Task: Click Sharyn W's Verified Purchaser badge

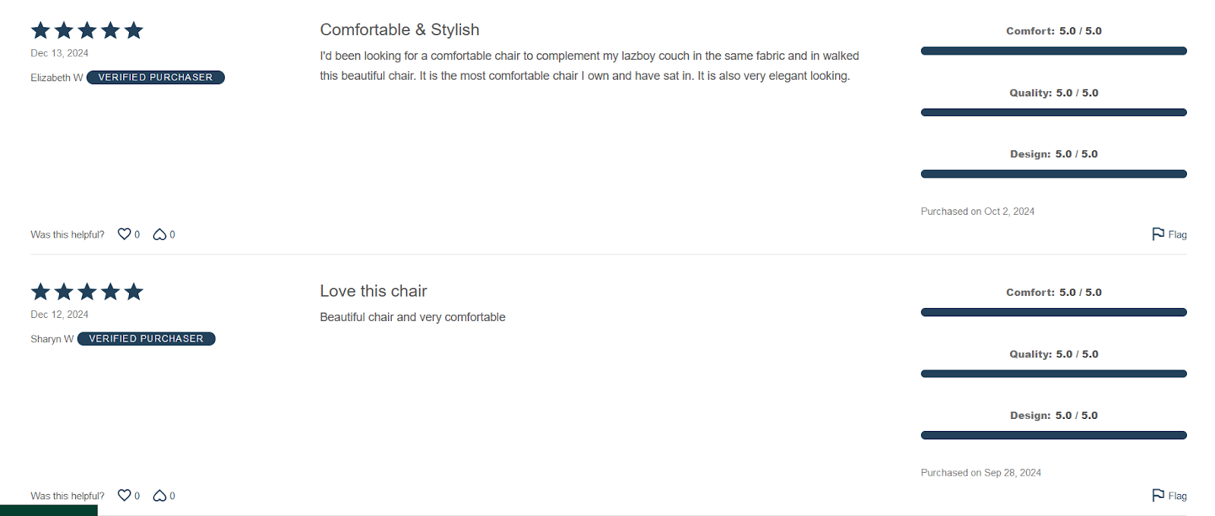Action: 147,338
